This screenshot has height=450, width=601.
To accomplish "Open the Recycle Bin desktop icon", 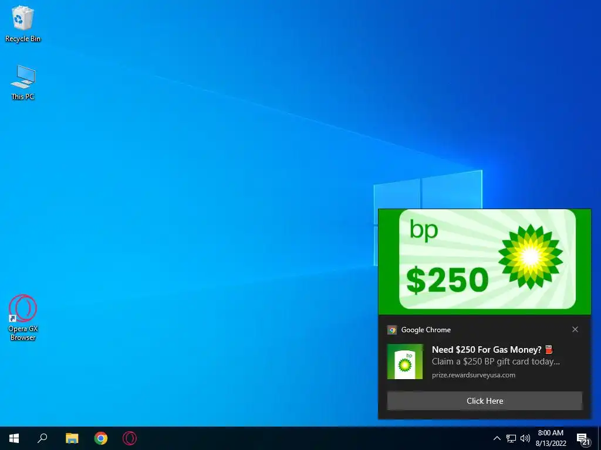I will 23,23.
